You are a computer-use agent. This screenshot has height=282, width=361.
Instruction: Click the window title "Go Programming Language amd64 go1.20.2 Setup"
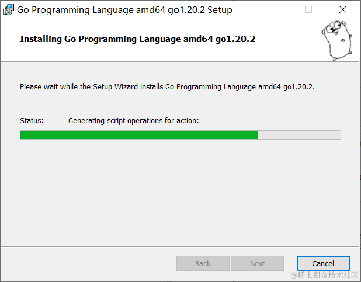coord(124,10)
